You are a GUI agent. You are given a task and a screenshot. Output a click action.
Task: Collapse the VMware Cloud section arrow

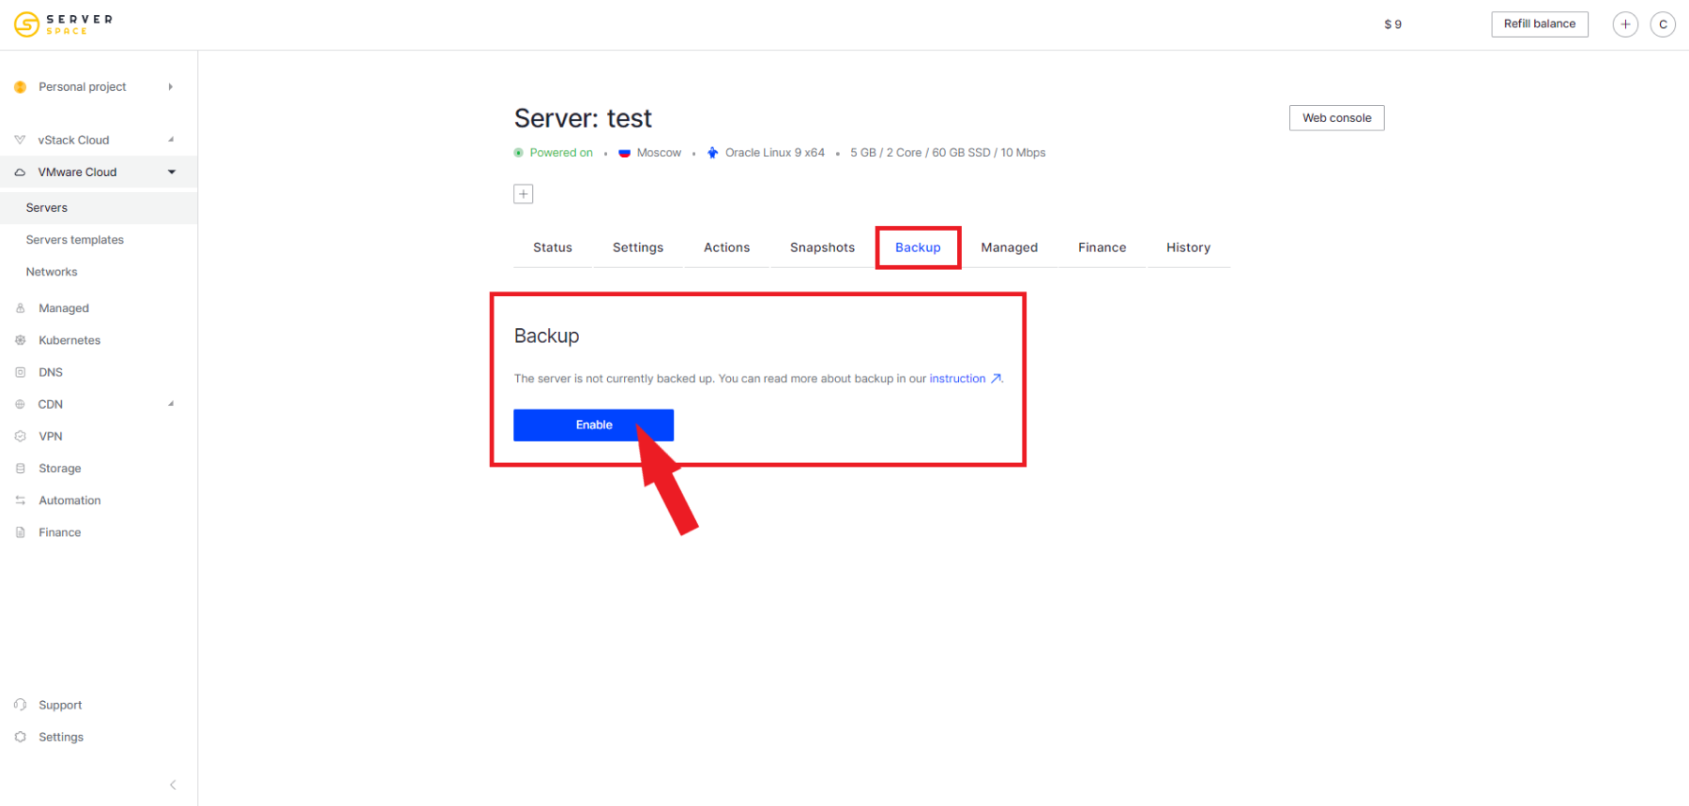[172, 172]
